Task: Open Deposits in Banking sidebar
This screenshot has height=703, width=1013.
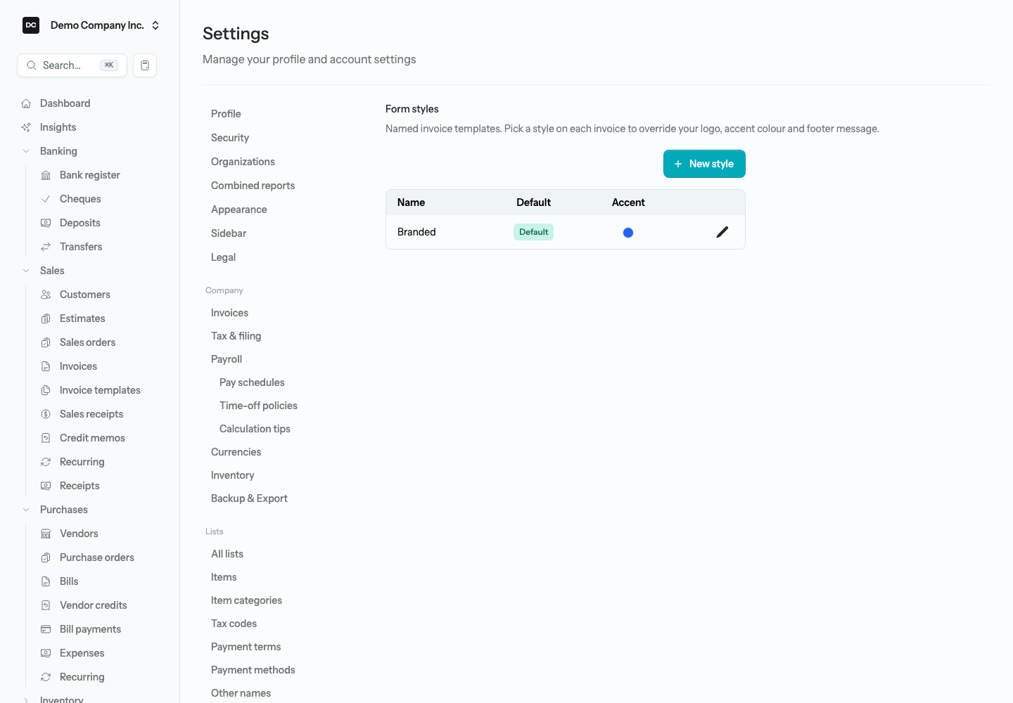Action: point(80,223)
